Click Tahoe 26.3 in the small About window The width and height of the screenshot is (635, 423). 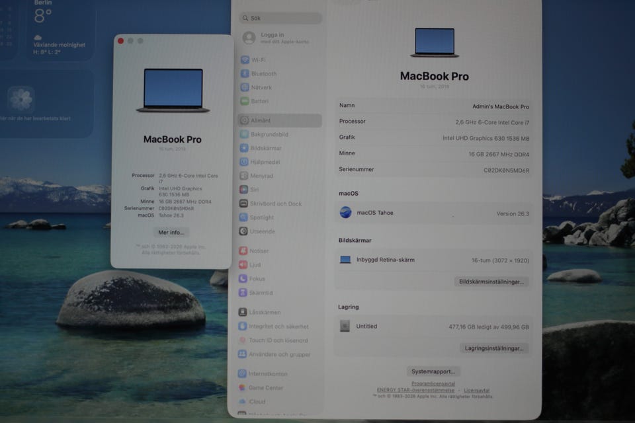pos(171,215)
